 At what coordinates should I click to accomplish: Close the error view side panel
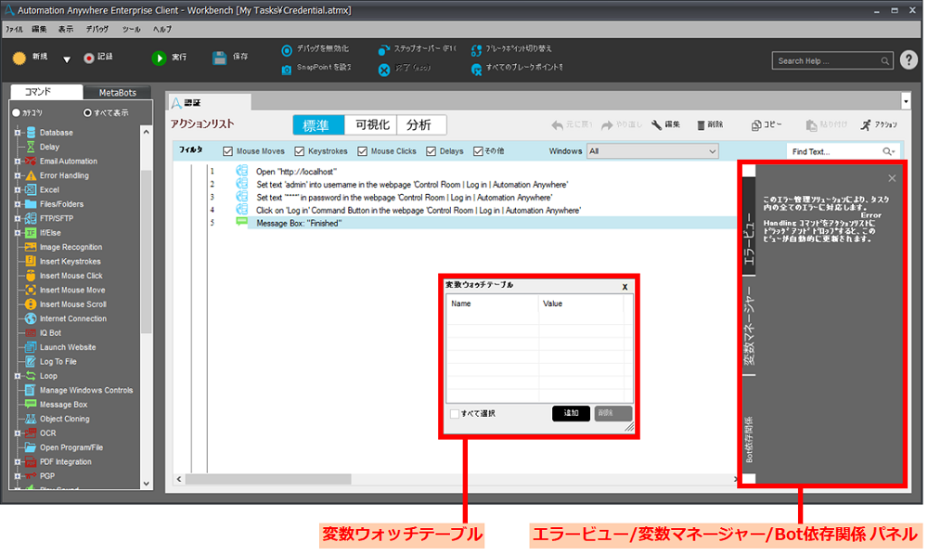click(x=892, y=178)
